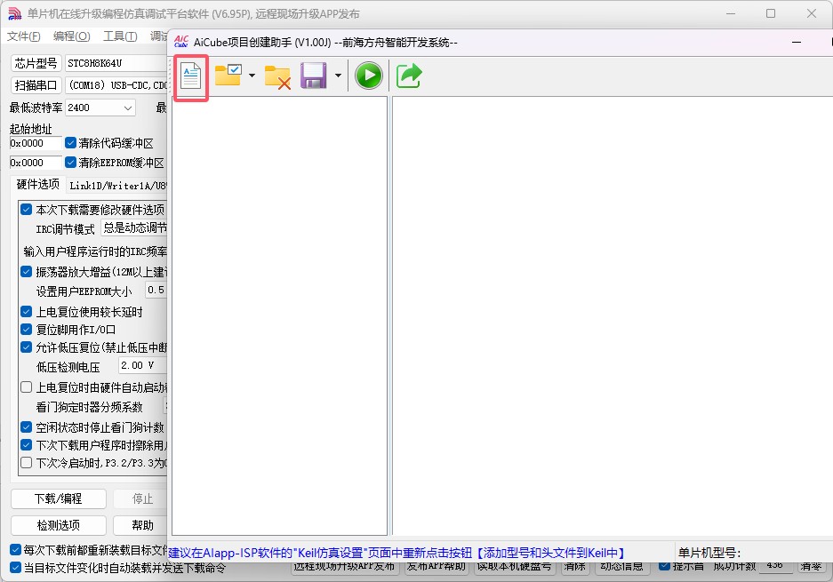Image resolution: width=833 pixels, height=582 pixels.
Task: Open the 编程(O) menu
Action: [72, 36]
